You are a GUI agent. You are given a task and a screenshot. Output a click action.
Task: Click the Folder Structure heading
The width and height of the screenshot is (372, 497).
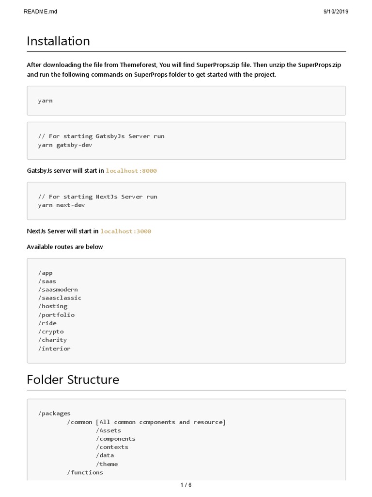click(73, 380)
